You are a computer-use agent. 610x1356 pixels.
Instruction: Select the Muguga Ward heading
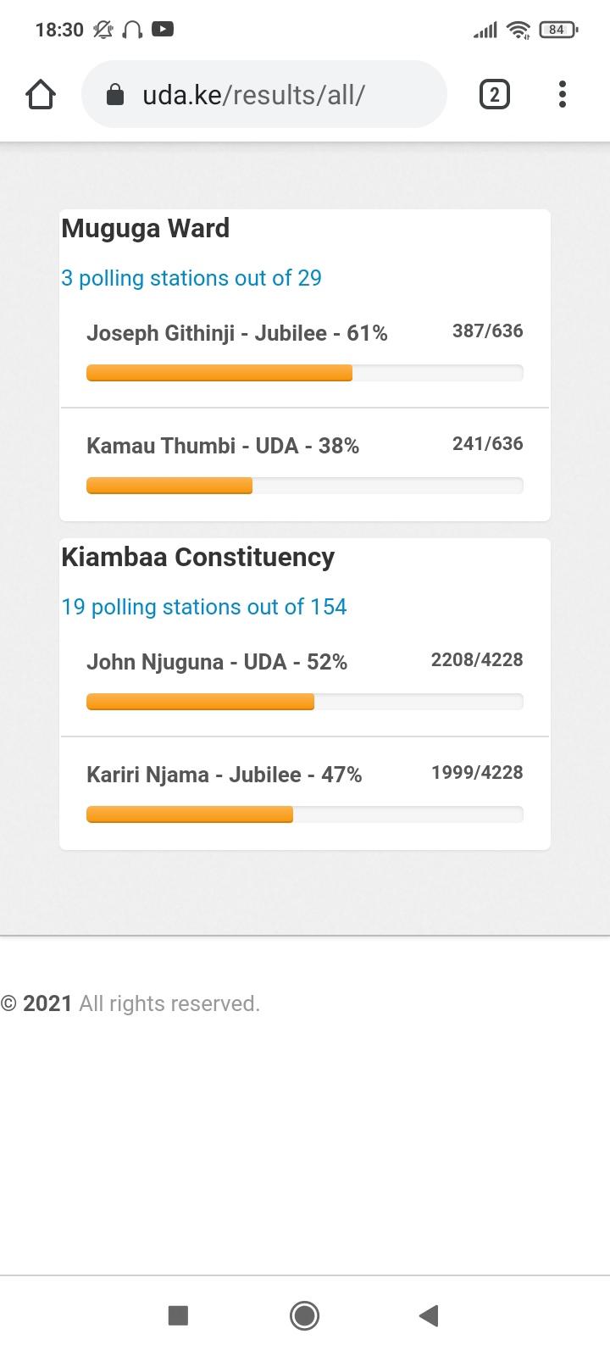tap(146, 228)
